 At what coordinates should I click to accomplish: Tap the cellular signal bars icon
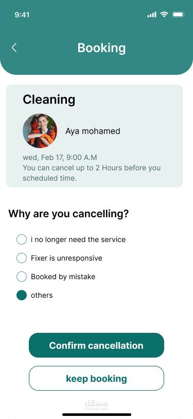point(152,14)
